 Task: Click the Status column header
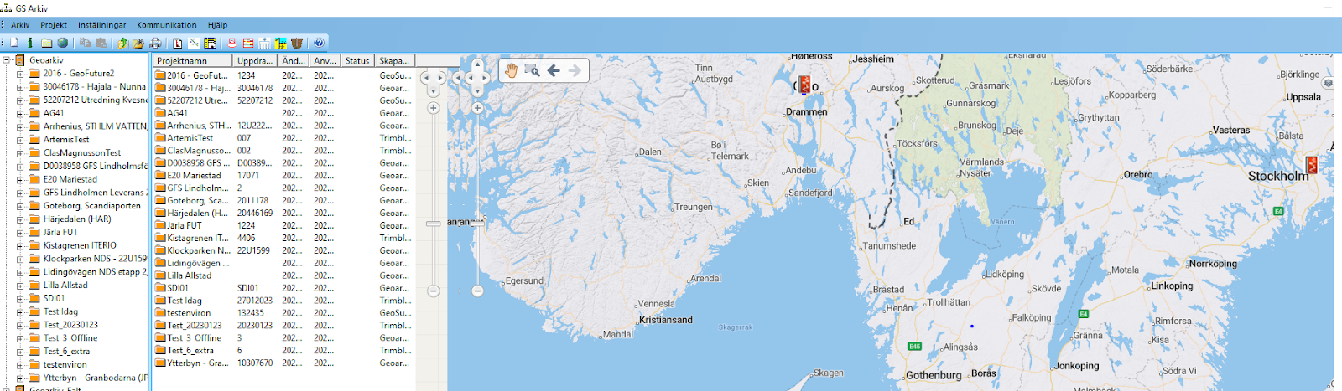[x=358, y=60]
